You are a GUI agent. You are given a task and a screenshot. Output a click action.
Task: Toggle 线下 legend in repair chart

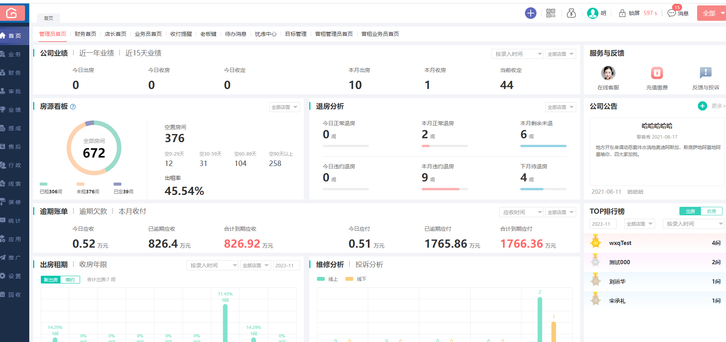click(x=356, y=279)
